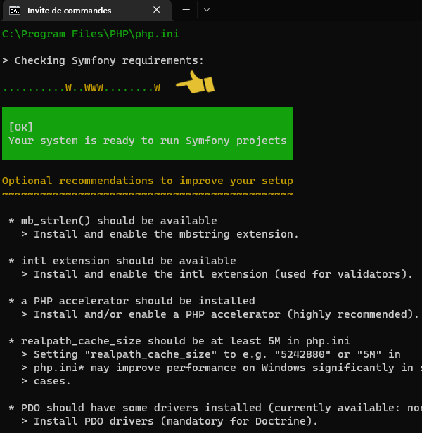Click the php.ini path line
Screen dimensions: 422x433
pos(90,34)
